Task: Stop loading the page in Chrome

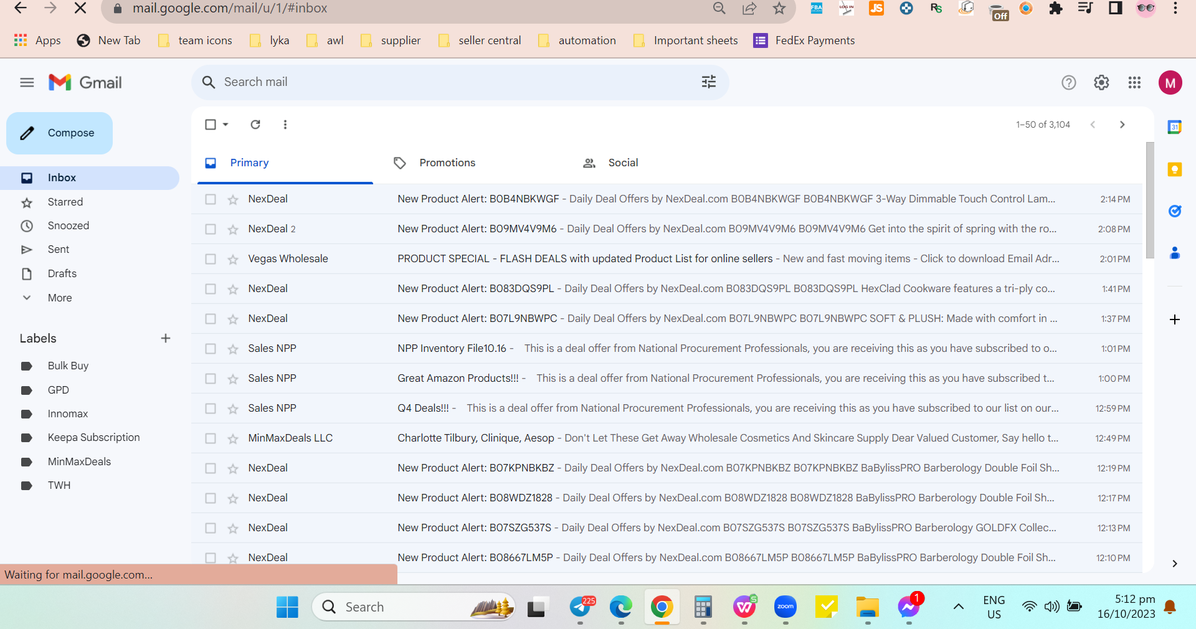Action: coord(80,8)
